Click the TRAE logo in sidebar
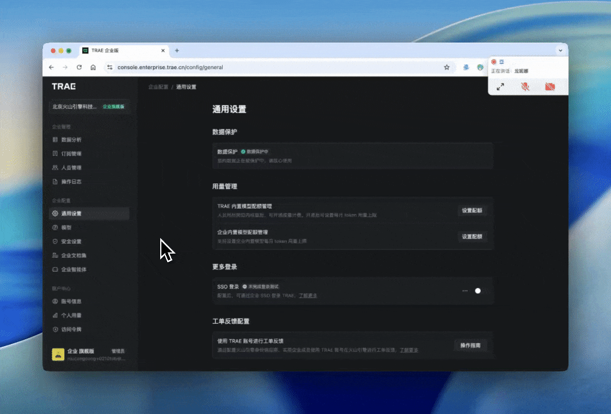The image size is (611, 414). 64,86
